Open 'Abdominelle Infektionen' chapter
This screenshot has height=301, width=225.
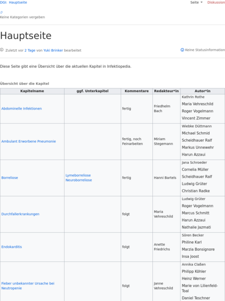point(22,109)
